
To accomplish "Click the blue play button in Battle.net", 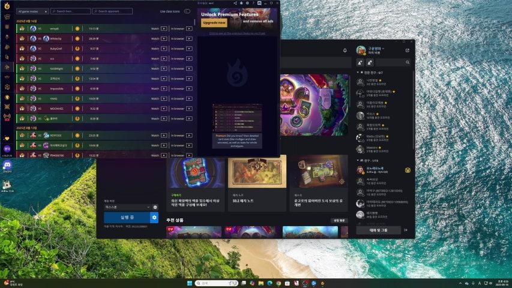I will (x=127, y=217).
